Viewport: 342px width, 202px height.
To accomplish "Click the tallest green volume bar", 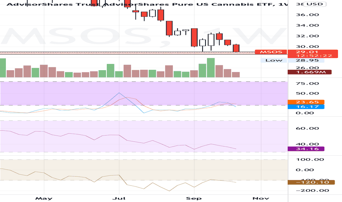I will [x=211, y=68].
